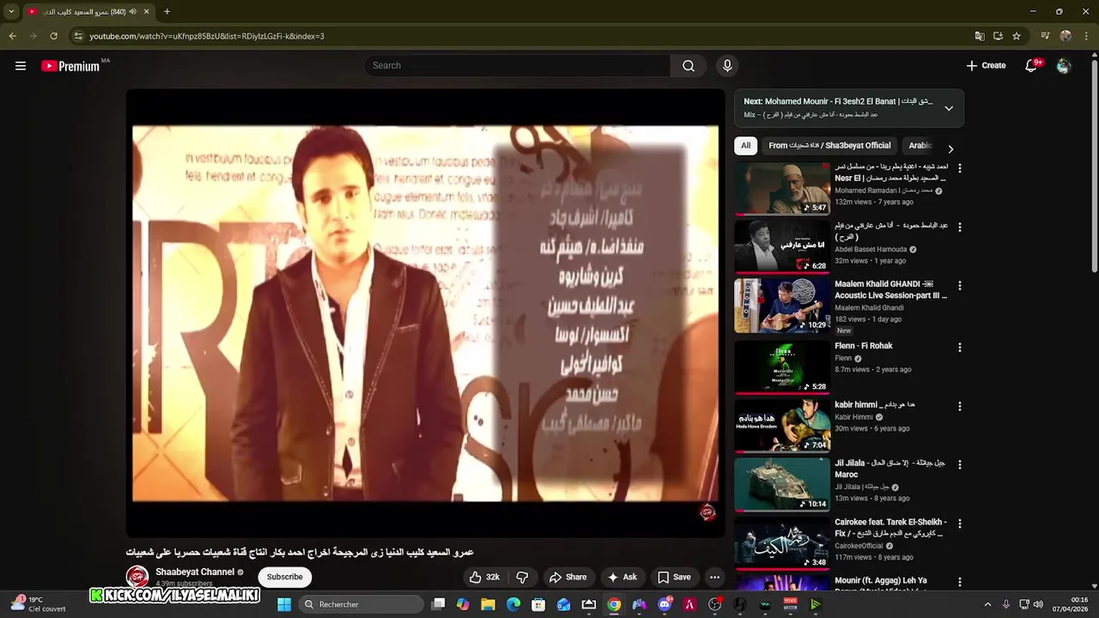
Task: Open the translate page icon
Action: 980,36
